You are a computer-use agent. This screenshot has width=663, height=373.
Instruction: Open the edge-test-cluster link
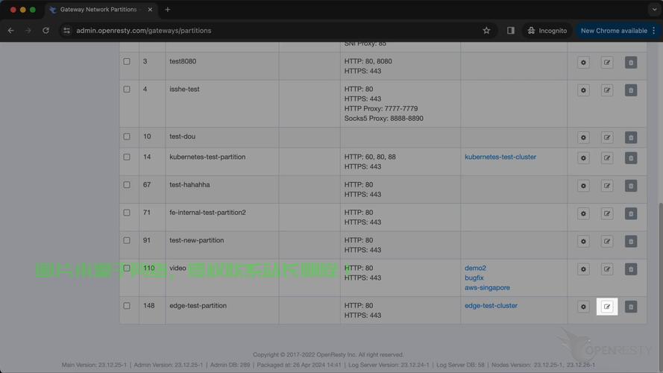(x=491, y=306)
